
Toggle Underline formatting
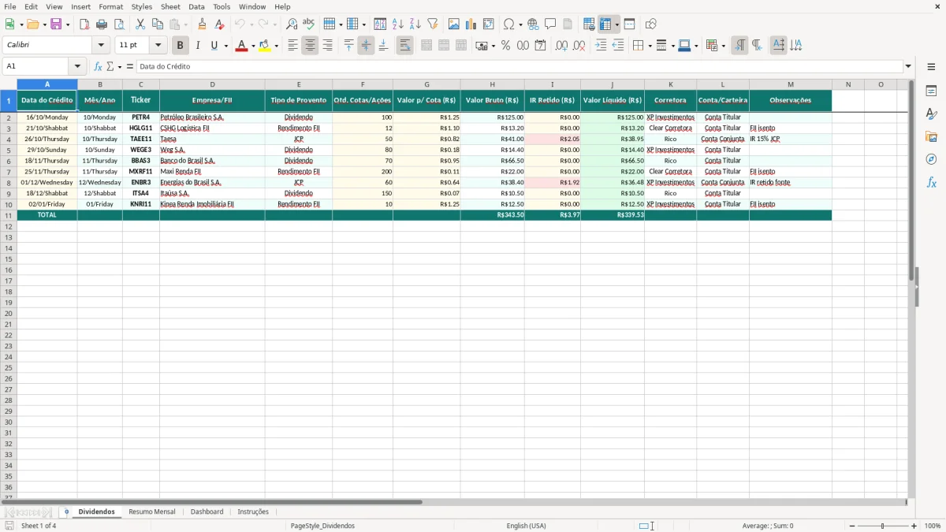coord(214,46)
